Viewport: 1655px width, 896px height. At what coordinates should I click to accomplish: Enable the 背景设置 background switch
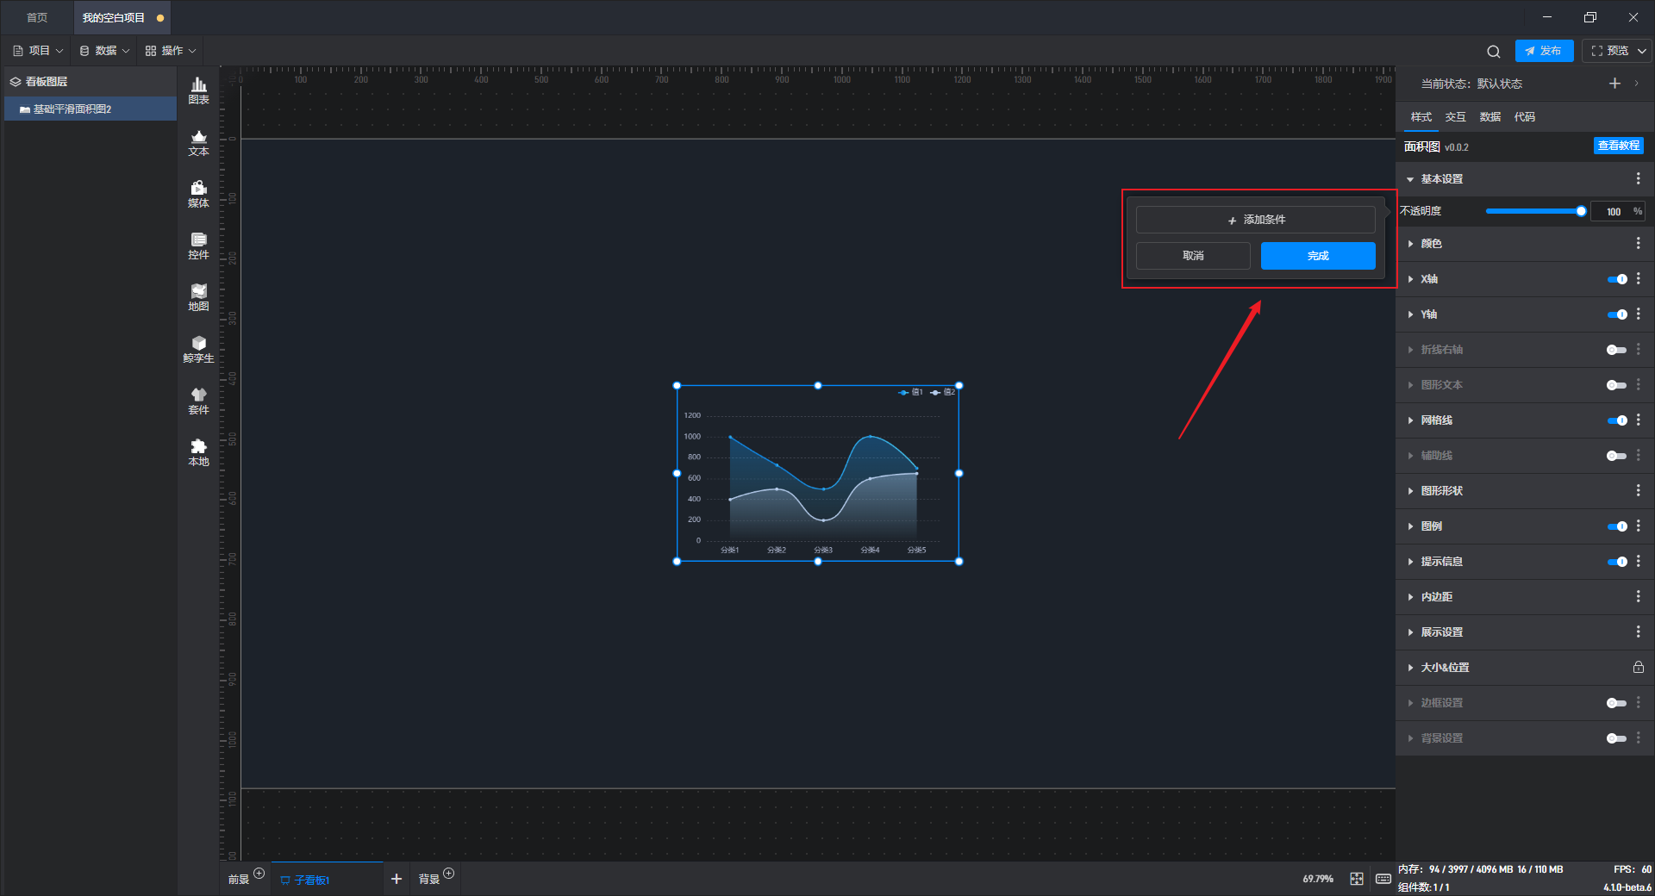tap(1617, 738)
